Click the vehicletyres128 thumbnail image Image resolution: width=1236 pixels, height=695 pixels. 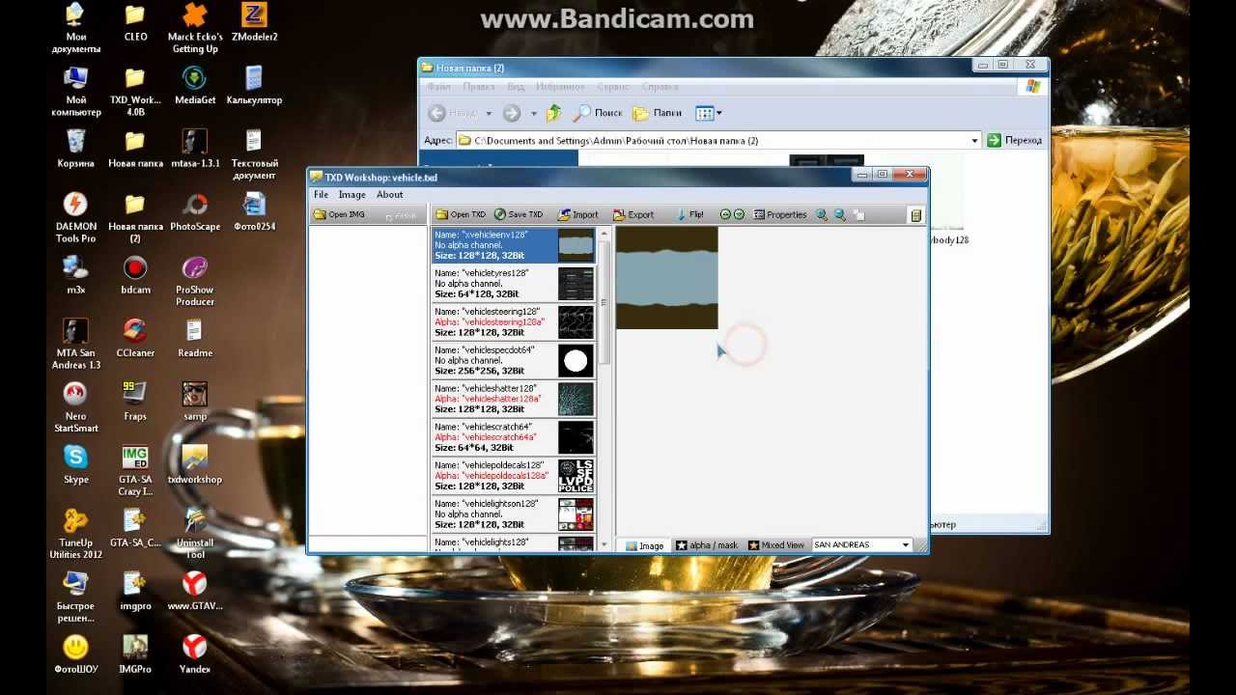576,284
